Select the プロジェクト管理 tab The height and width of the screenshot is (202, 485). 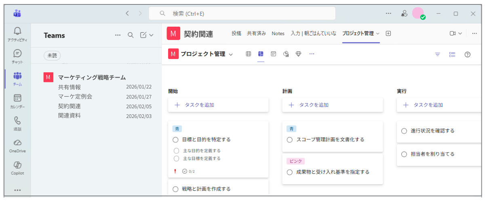pyautogui.click(x=358, y=34)
